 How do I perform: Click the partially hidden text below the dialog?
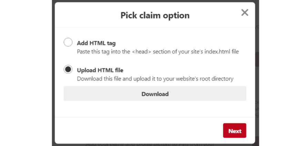click(150, 144)
